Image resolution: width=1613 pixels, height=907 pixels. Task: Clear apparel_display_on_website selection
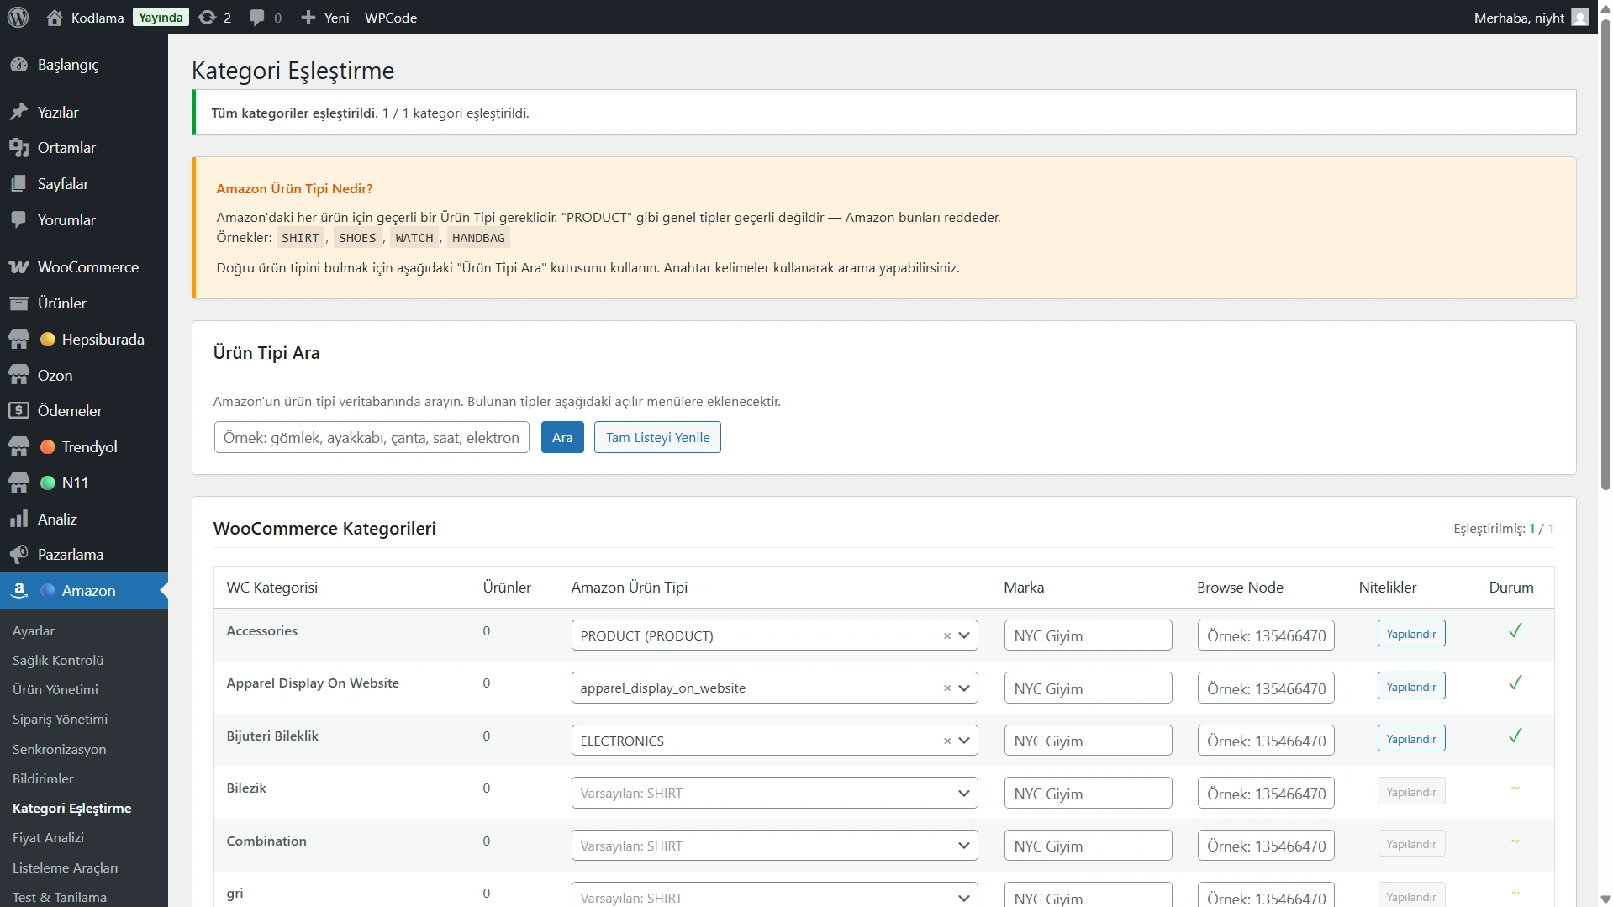tap(946, 688)
